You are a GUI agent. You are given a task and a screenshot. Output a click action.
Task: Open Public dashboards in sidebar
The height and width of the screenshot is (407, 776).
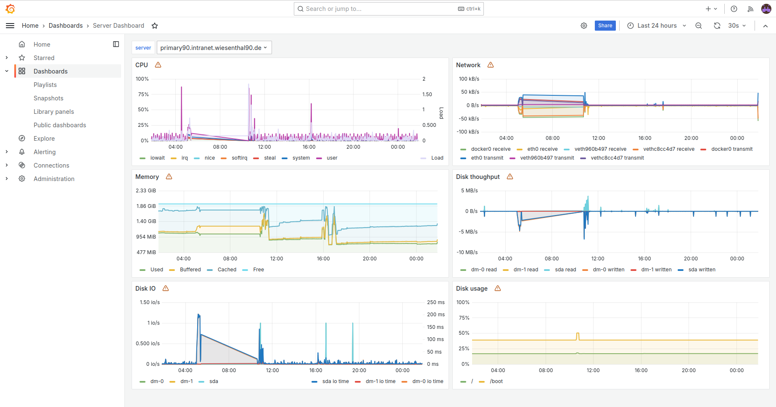click(60, 125)
